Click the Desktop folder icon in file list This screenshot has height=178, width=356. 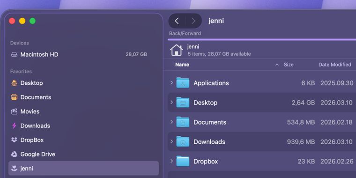coord(183,103)
